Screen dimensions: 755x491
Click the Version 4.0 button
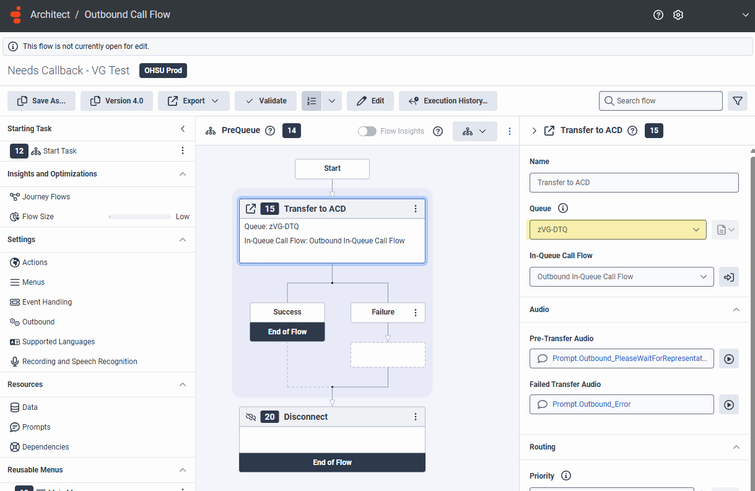[116, 101]
